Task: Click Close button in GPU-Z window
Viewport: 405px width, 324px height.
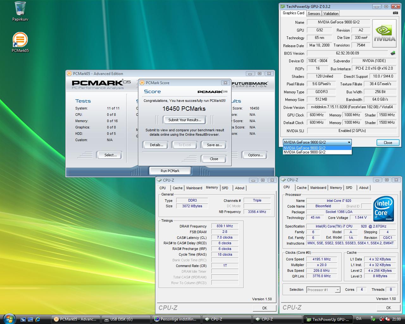Action: tap(388, 143)
